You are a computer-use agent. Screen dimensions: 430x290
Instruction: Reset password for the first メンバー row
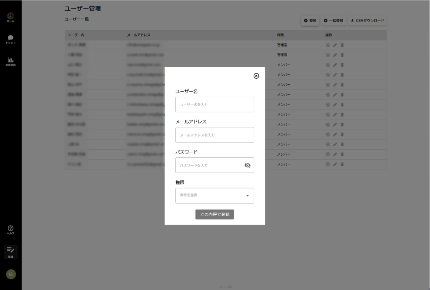(328, 65)
